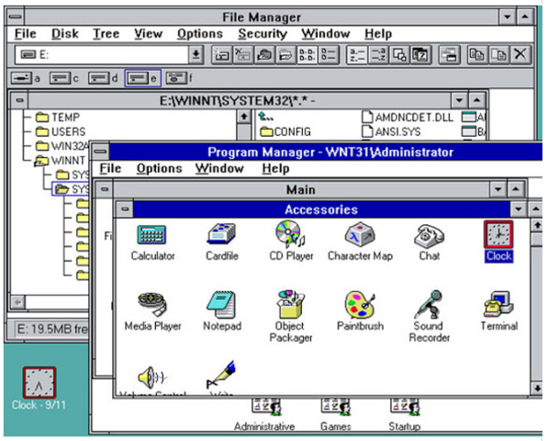Viewport: 548px width, 441px height.
Task: Select the USERS folder in tree
Action: 61,132
